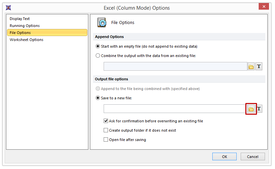
Task: Select Save to a new file radio button
Action: (98, 98)
